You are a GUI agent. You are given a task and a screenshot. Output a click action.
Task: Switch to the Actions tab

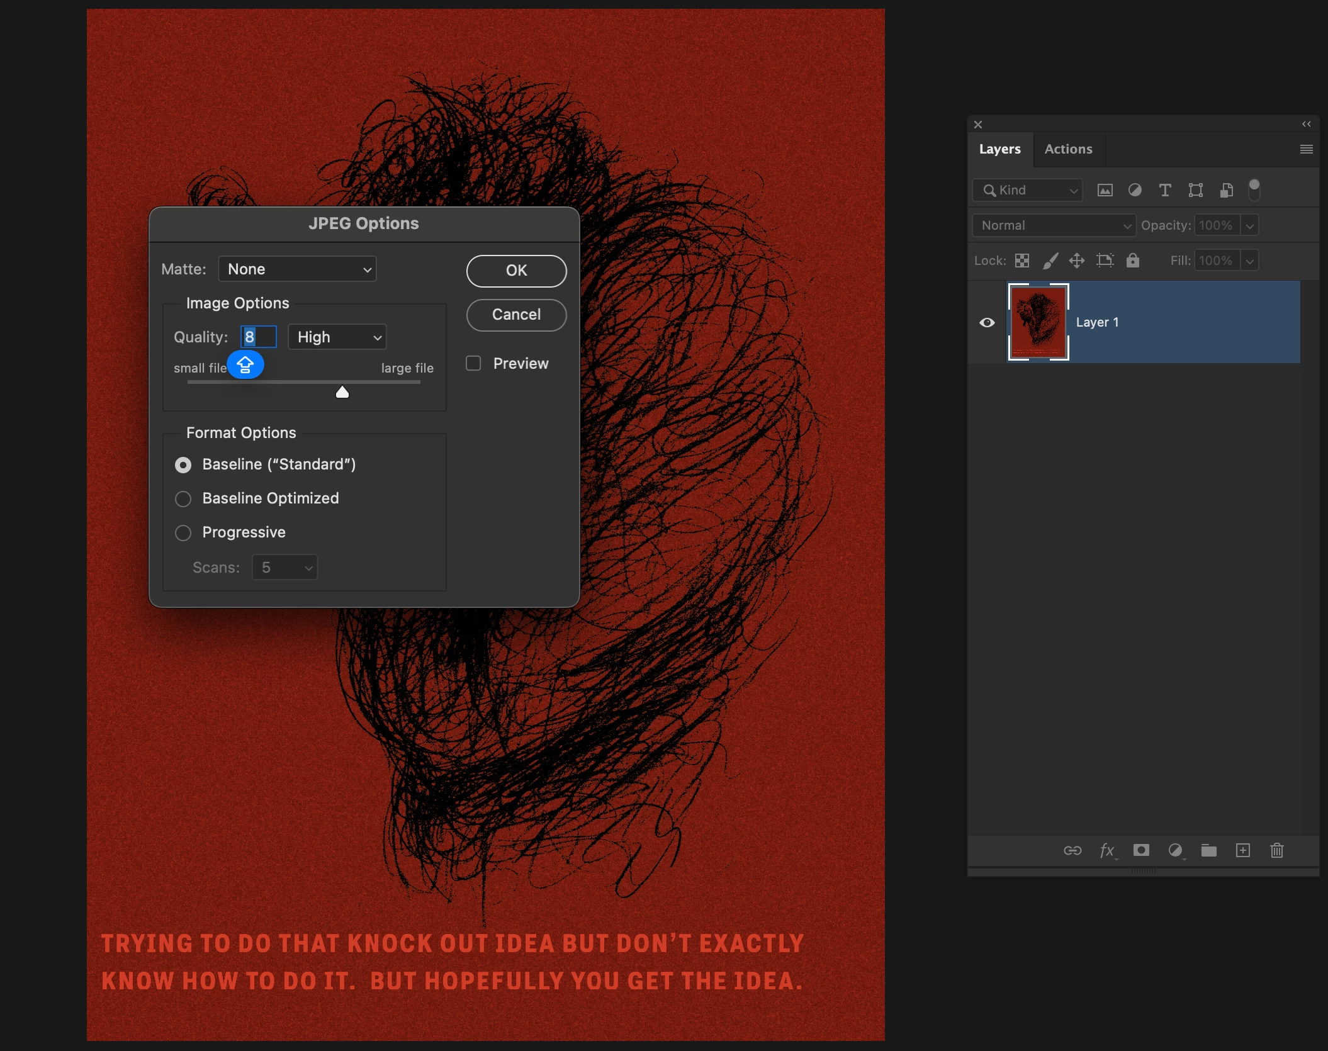click(1068, 149)
